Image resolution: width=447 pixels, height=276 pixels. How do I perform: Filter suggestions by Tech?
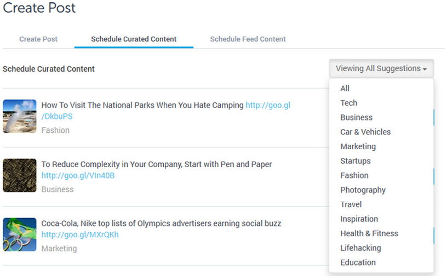[348, 103]
